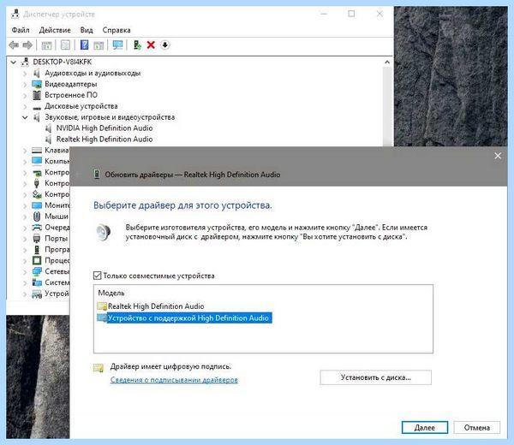Select Аудиовходы и аудиовыходы tree label

click(93, 73)
